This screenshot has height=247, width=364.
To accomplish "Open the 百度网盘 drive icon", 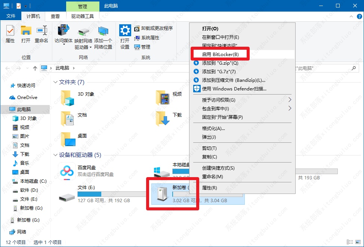I will click(67, 171).
